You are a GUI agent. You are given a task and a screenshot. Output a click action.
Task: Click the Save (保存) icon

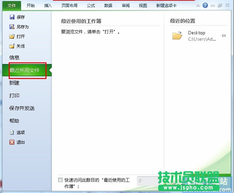[x=12, y=17]
